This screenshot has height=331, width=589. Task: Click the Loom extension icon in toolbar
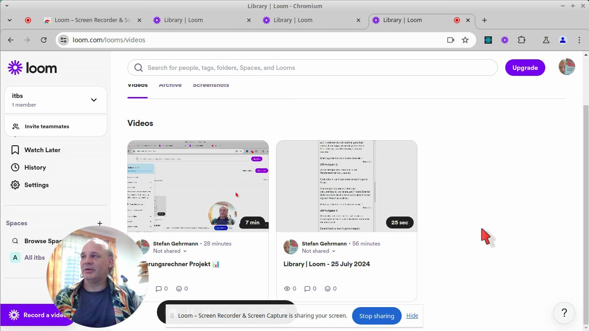505,40
